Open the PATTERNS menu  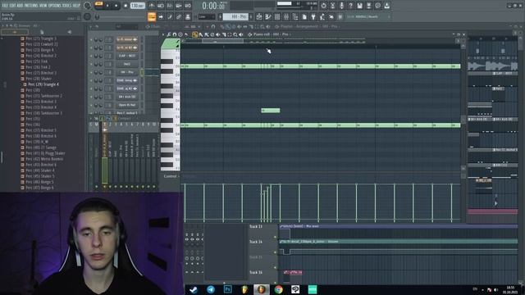tap(31, 6)
